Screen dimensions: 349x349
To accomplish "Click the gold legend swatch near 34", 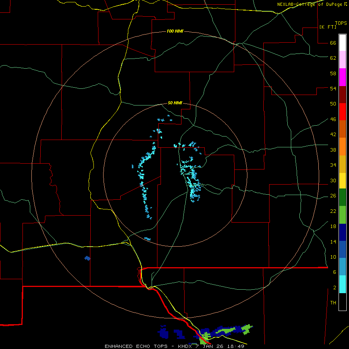I will click(x=342, y=164).
